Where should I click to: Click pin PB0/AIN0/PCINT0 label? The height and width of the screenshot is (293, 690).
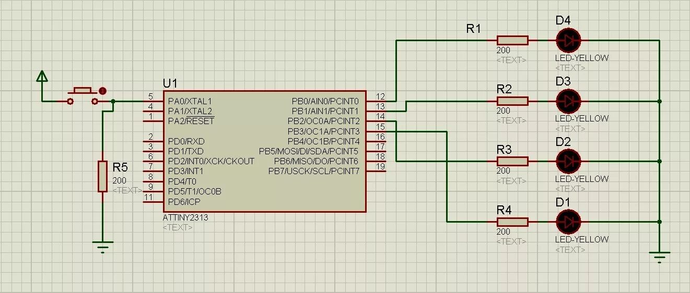pos(325,101)
